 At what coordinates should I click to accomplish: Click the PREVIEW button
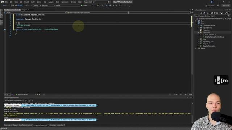tap(226, 5)
